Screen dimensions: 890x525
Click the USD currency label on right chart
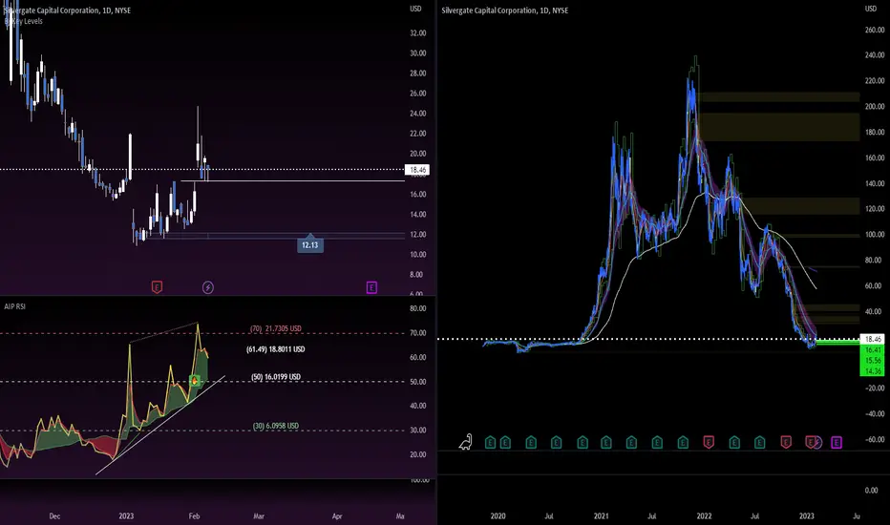(871, 9)
